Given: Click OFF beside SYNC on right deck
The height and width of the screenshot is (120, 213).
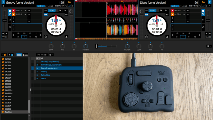Looking at the screenshot, I should (146, 10).
